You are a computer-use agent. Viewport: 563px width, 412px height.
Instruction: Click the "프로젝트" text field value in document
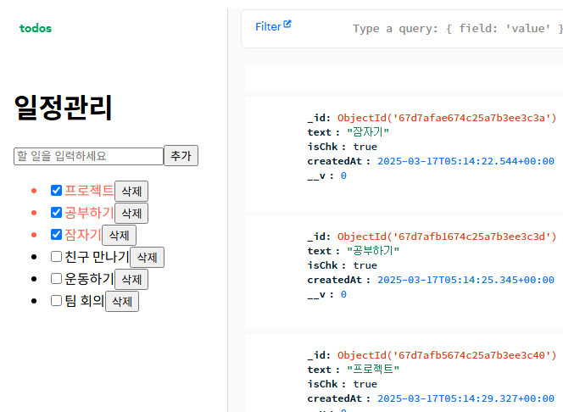point(373,369)
